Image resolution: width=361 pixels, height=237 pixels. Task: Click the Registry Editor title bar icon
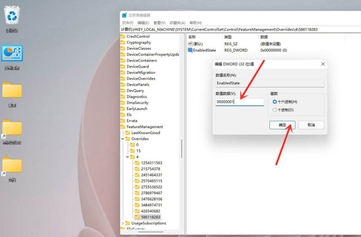pos(124,15)
